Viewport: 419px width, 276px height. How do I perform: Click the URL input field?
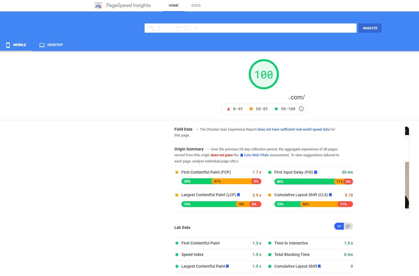click(x=250, y=28)
